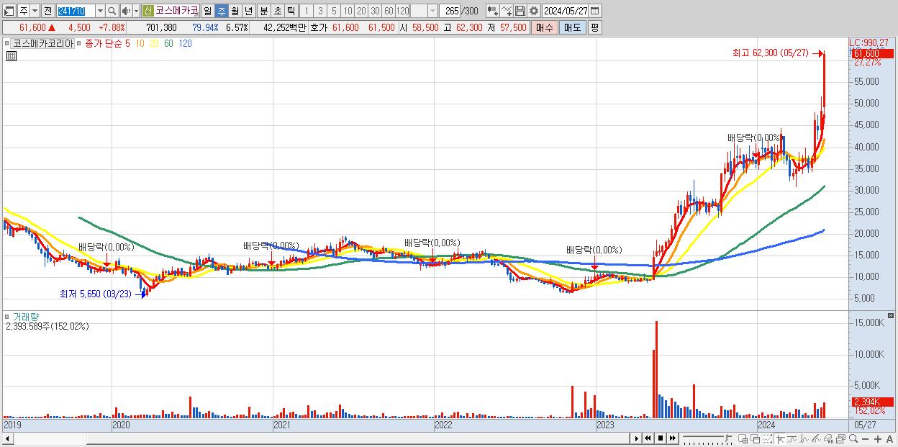Click the zigzag wave icon in bottom toolbar
Image resolution: width=898 pixels, height=447 pixels.
804,439
